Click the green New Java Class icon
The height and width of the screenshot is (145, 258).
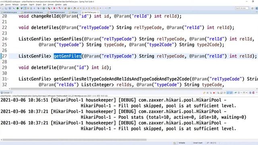point(69,8)
